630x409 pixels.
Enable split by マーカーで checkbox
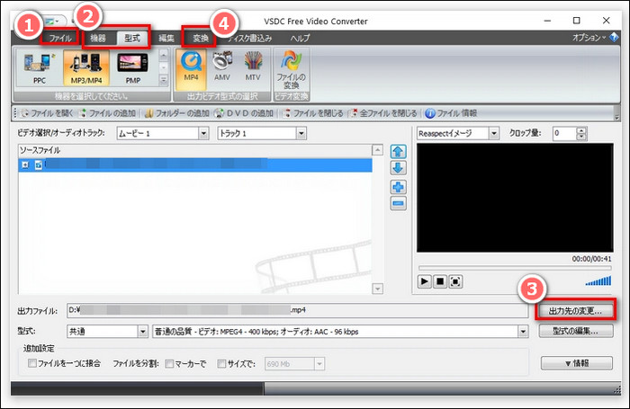click(x=169, y=364)
